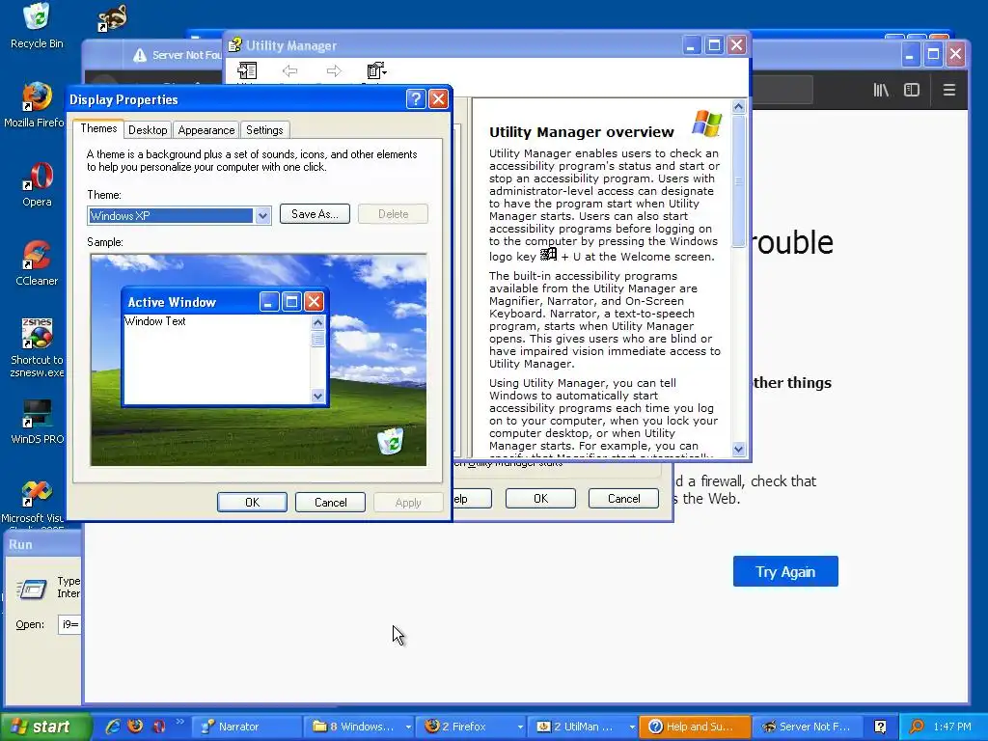
Task: Switch to the Themes tab
Action: (98, 128)
